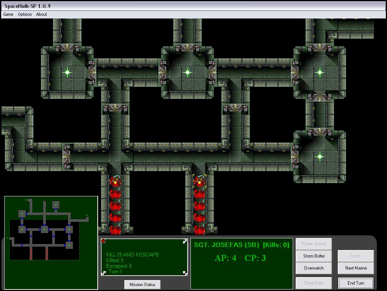This screenshot has height=291, width=387.
Task: Click the left-side door of the lower-right room
Action: [x=295, y=157]
